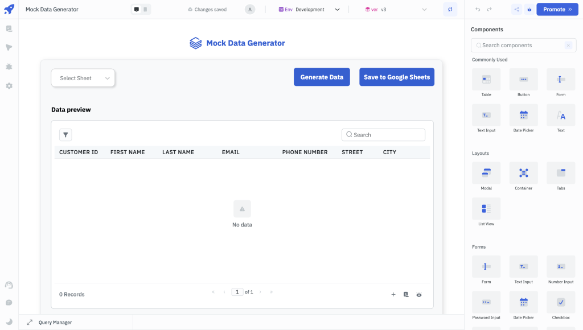Click the undo arrow in top bar
The height and width of the screenshot is (330, 583).
(x=478, y=10)
